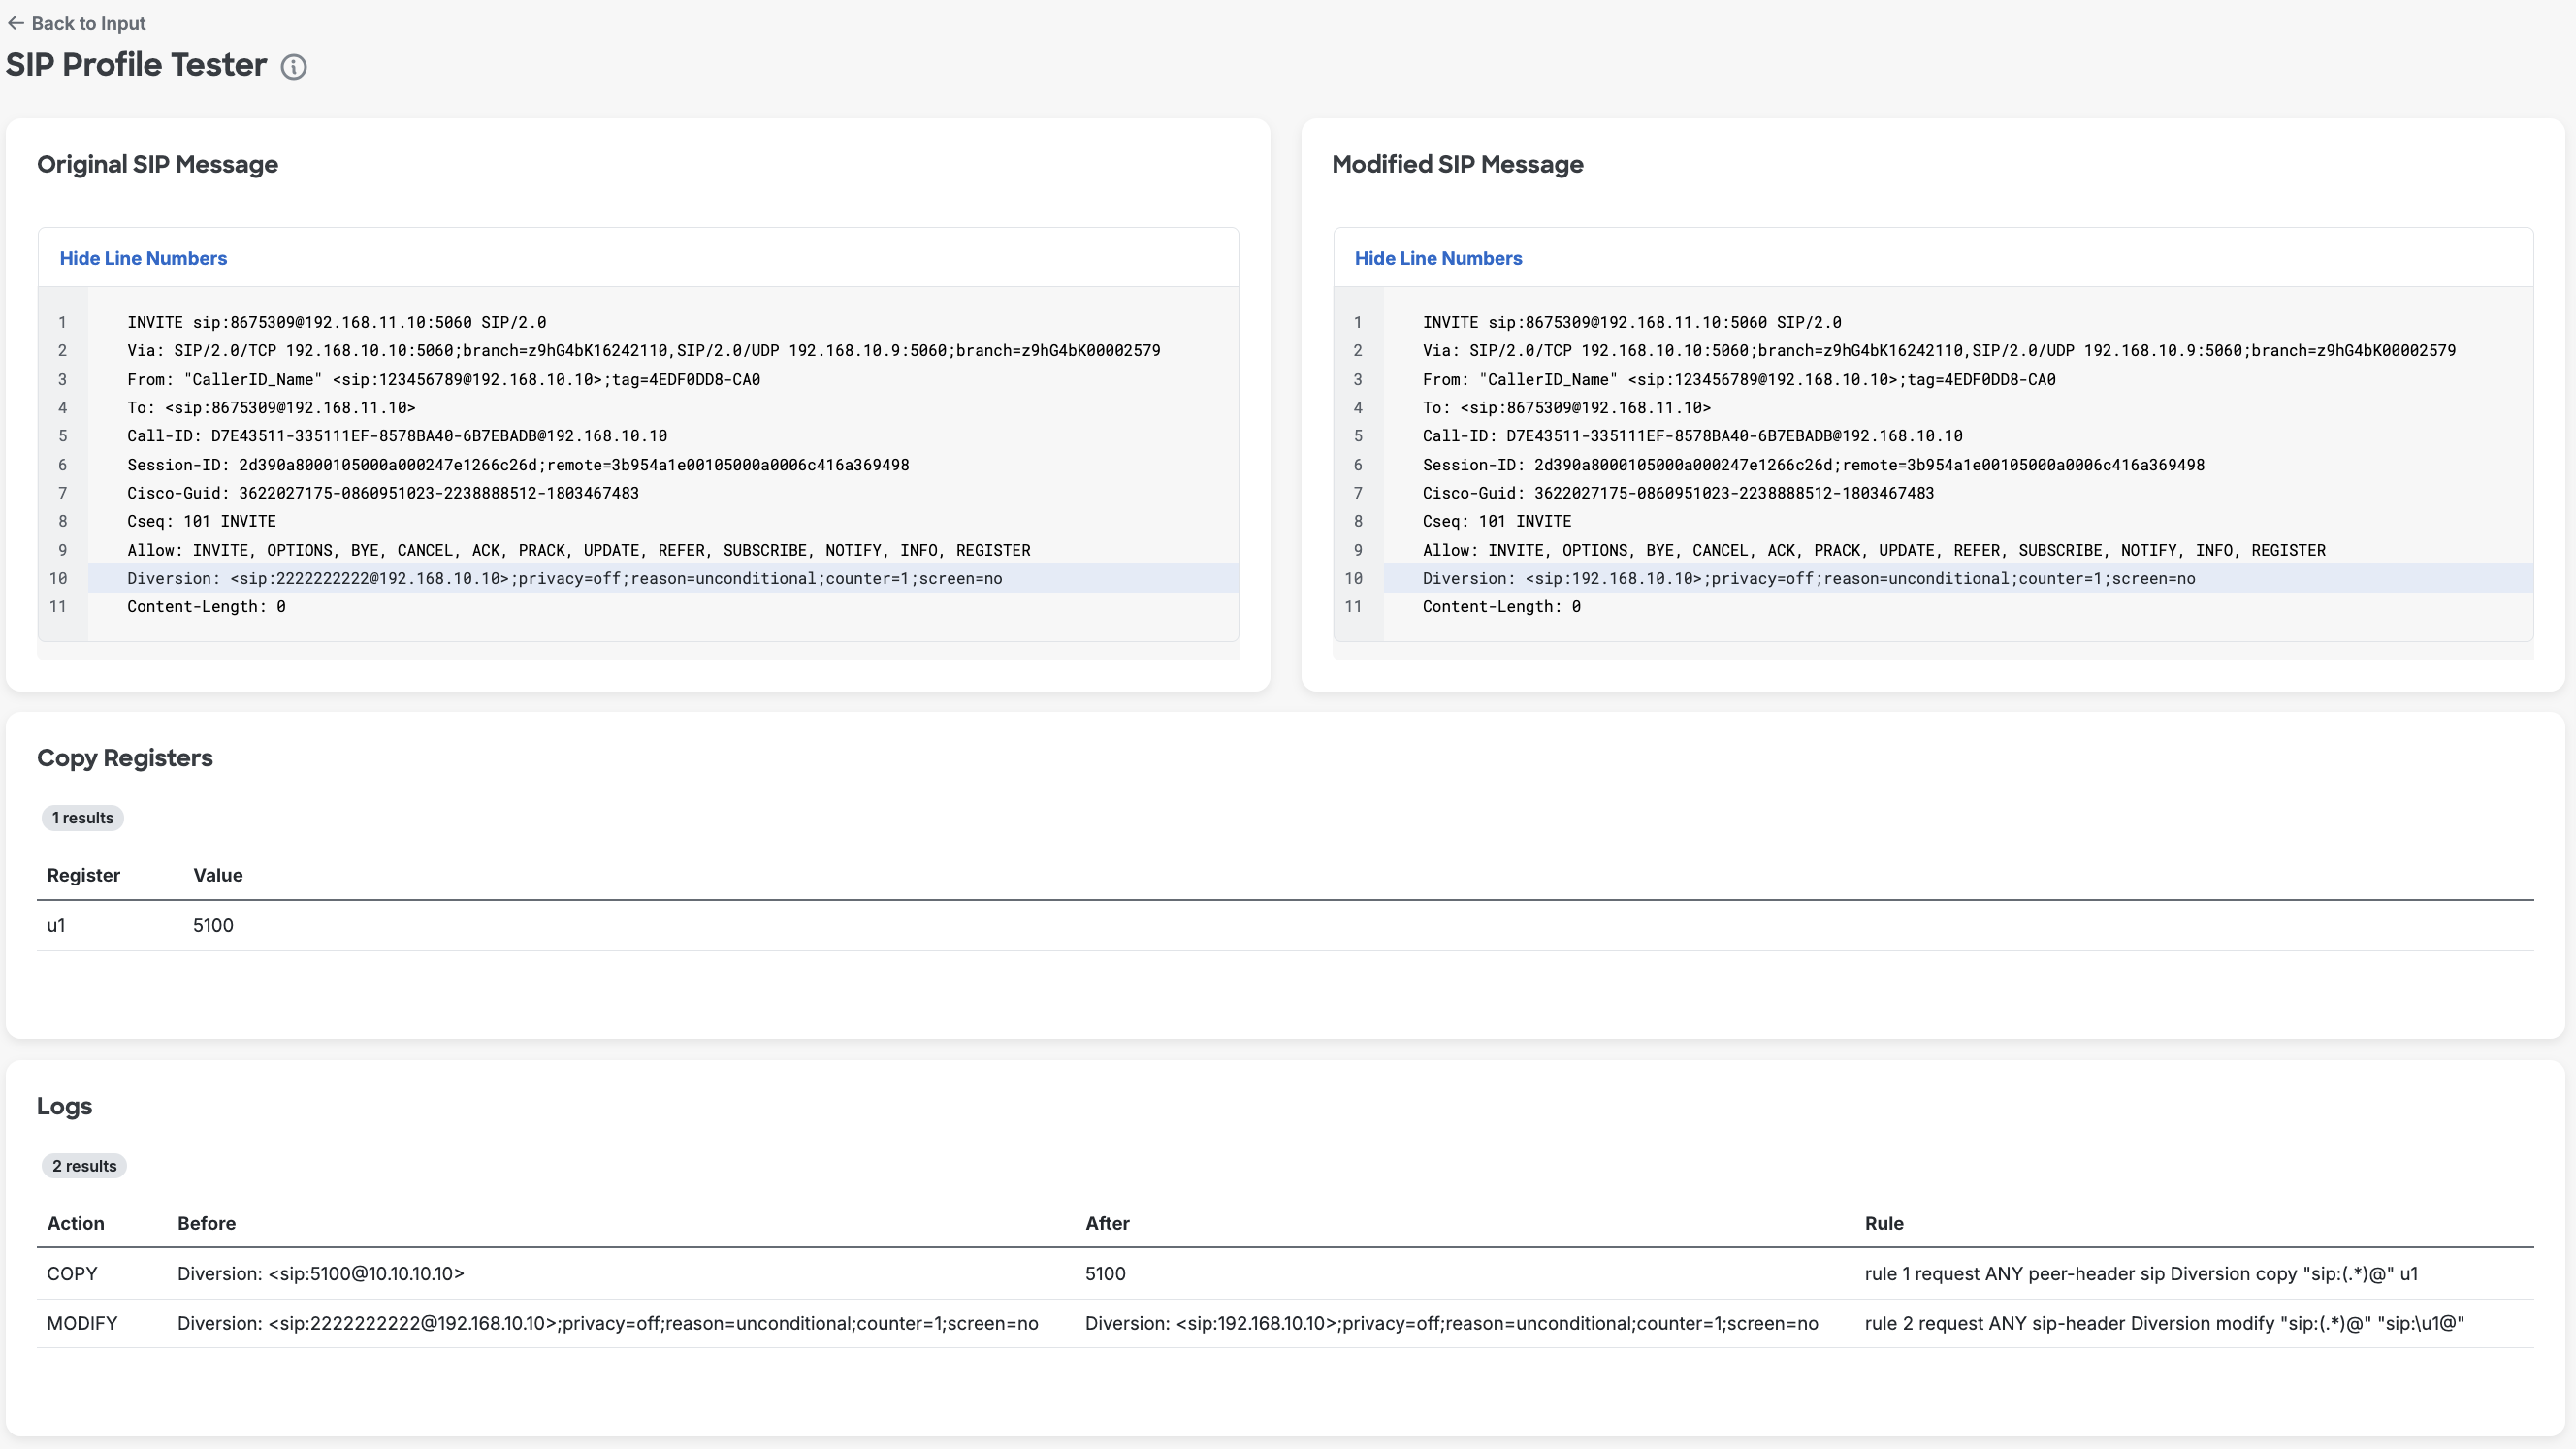Click the modified Via header line
2576x1449 pixels.
tap(1939, 350)
